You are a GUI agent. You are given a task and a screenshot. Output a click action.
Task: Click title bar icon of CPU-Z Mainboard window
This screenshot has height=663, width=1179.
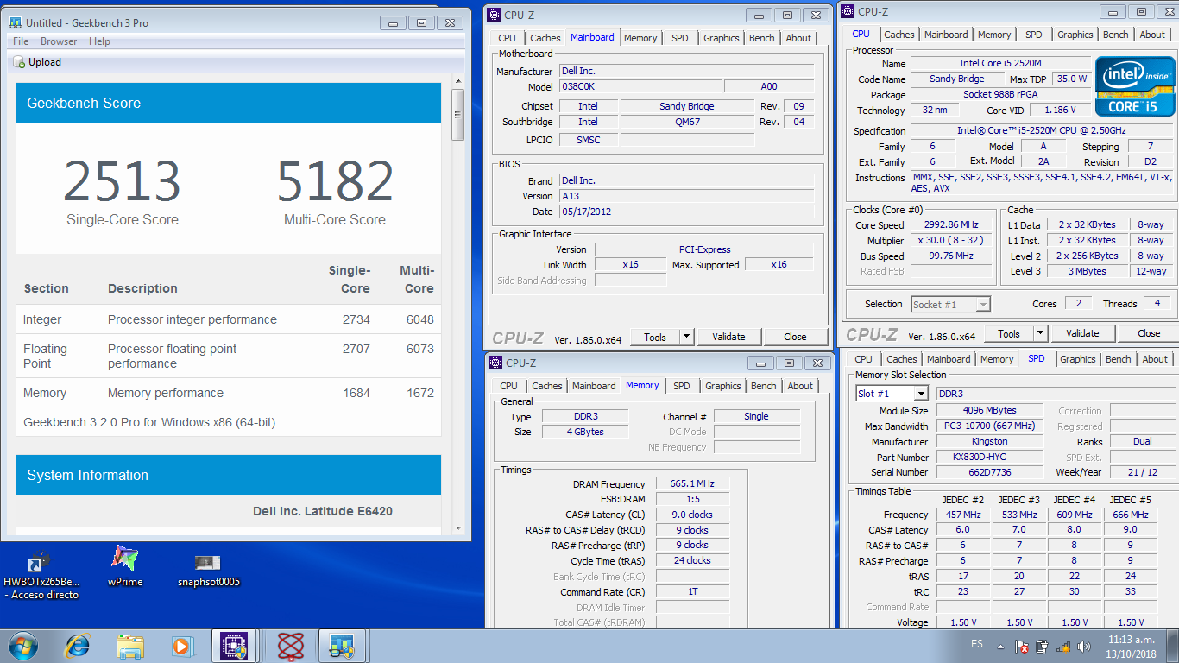pyautogui.click(x=495, y=15)
